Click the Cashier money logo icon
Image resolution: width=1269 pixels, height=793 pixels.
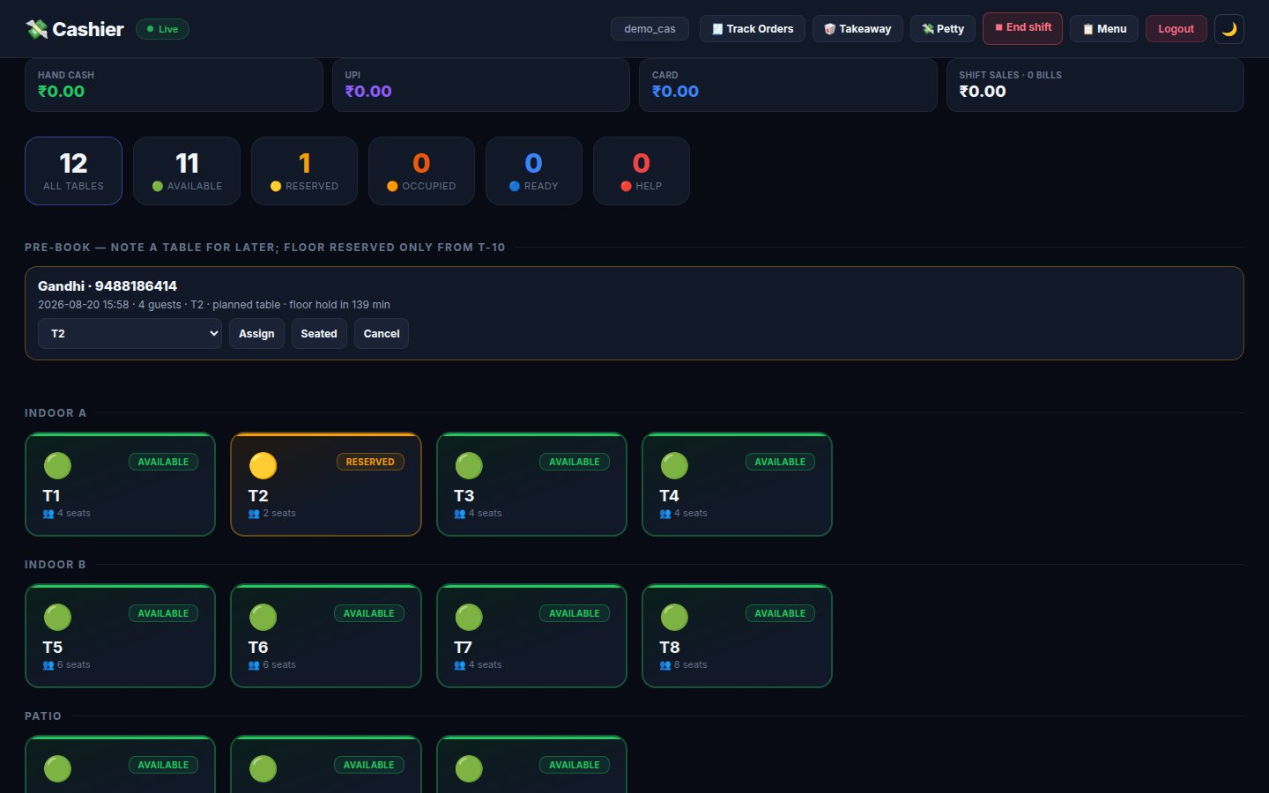(x=37, y=29)
